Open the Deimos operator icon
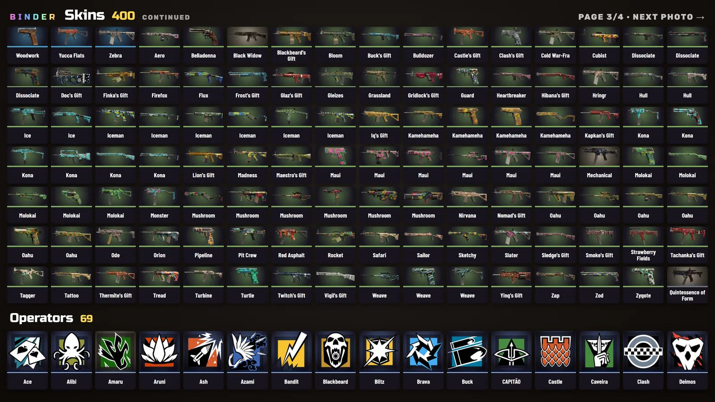This screenshot has height=402, width=715. 687,352
